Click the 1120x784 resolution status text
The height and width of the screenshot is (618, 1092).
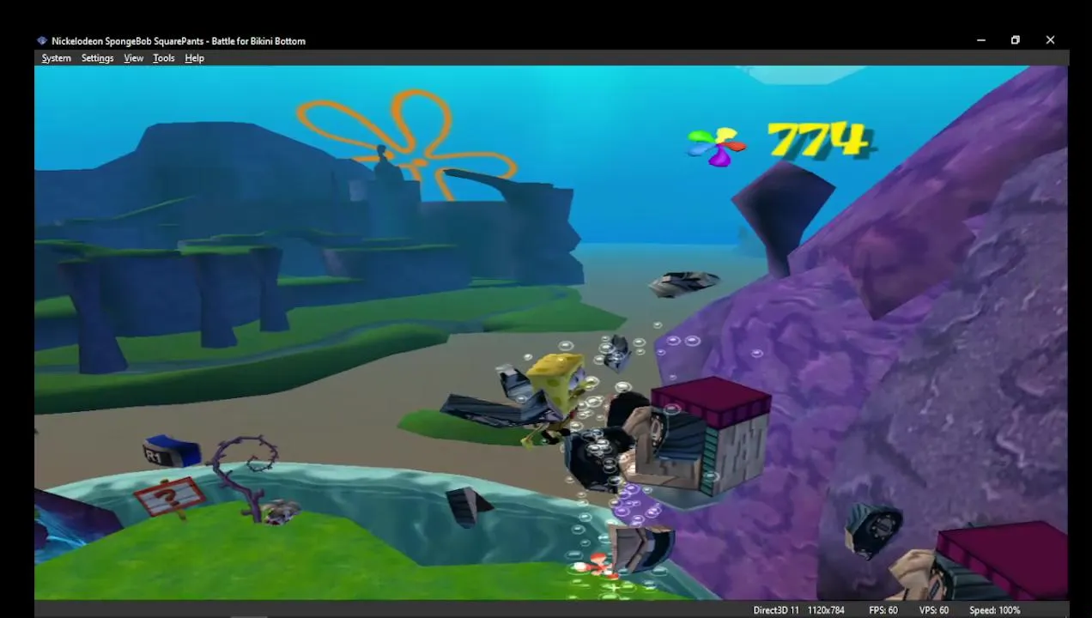[828, 610]
